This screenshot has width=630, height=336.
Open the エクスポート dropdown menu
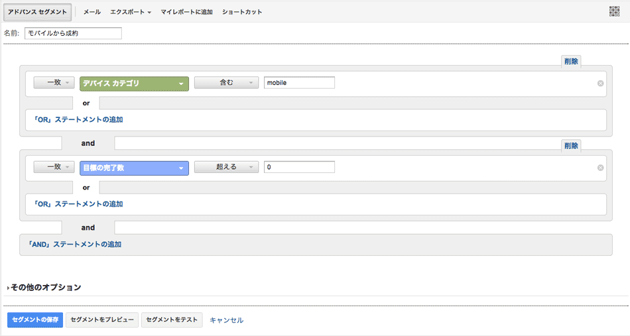pyautogui.click(x=131, y=12)
